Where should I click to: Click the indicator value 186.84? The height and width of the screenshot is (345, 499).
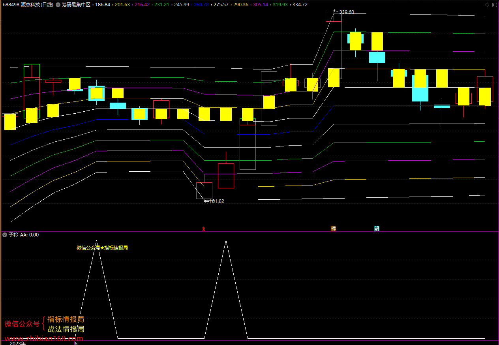click(x=103, y=5)
